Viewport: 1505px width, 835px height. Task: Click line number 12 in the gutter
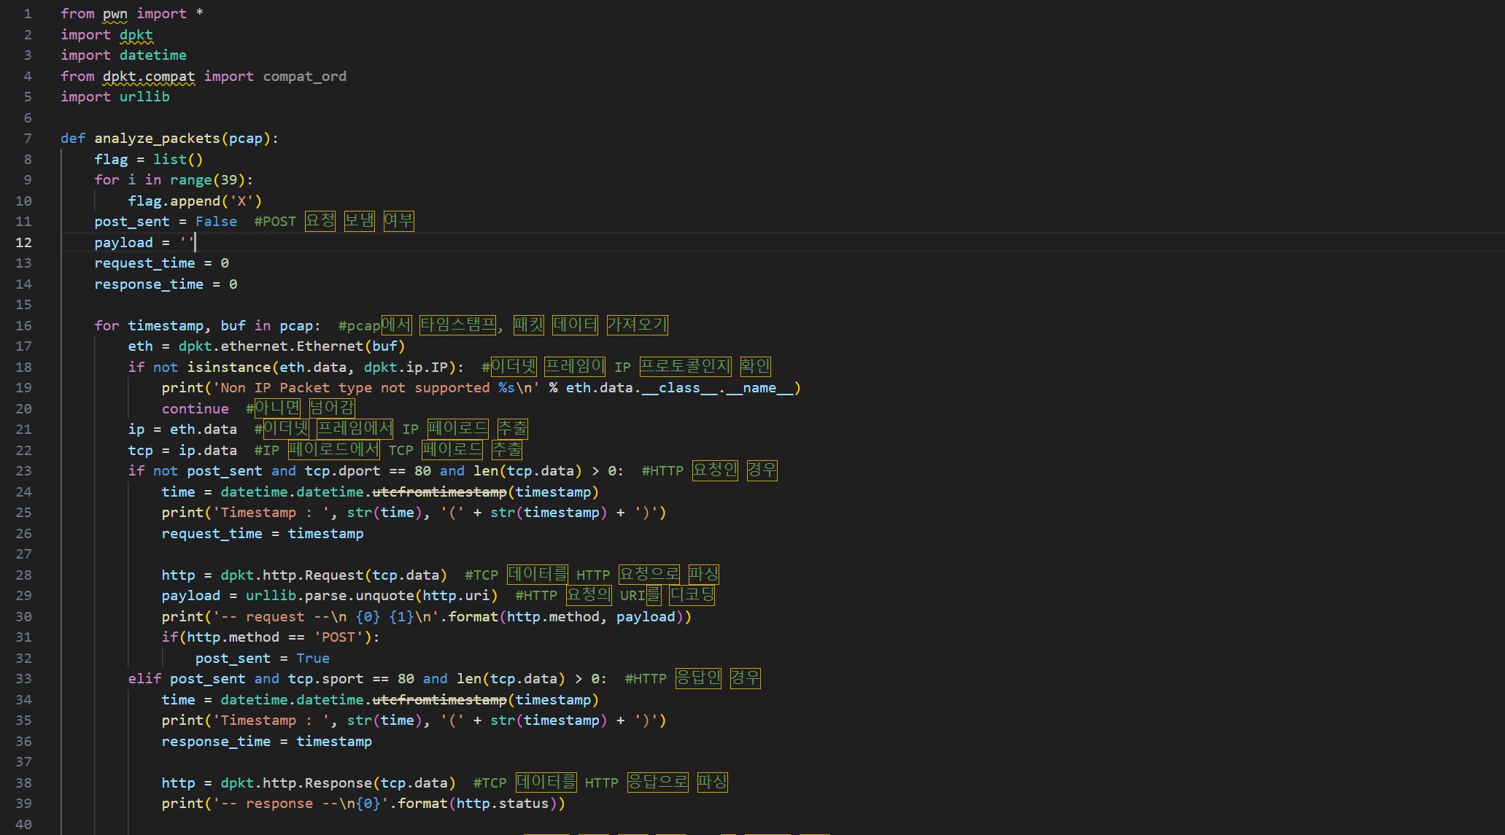23,243
